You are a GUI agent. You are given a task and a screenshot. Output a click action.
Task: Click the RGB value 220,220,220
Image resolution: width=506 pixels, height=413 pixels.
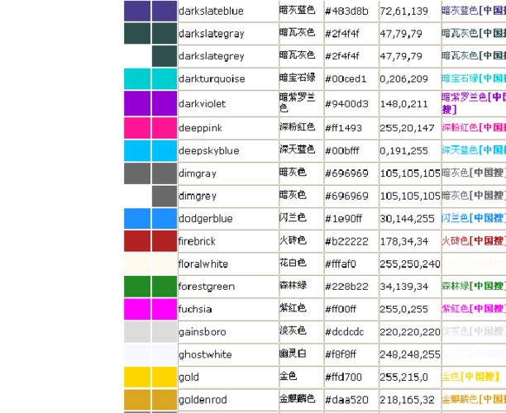point(410,332)
